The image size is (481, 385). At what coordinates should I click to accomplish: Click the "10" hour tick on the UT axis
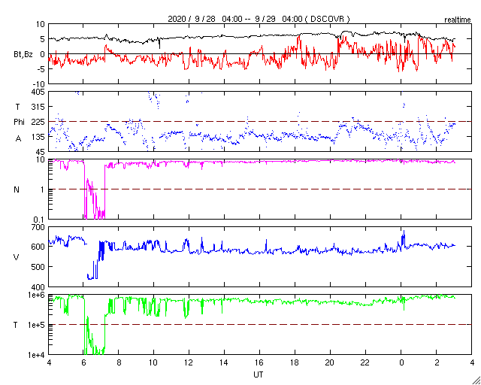click(153, 363)
